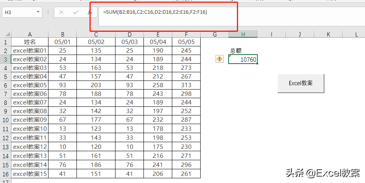Select column D header
Image resolution: width=365 pixels, height=183 pixels.
tap(129, 34)
